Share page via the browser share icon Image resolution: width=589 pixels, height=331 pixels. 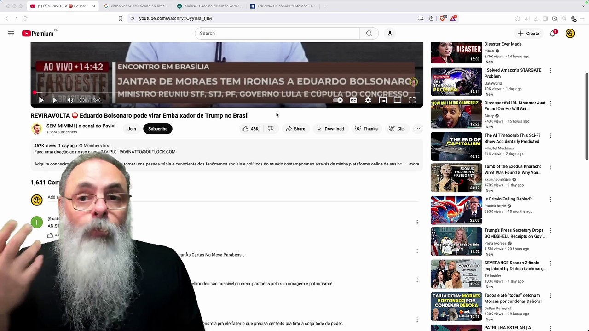(431, 18)
